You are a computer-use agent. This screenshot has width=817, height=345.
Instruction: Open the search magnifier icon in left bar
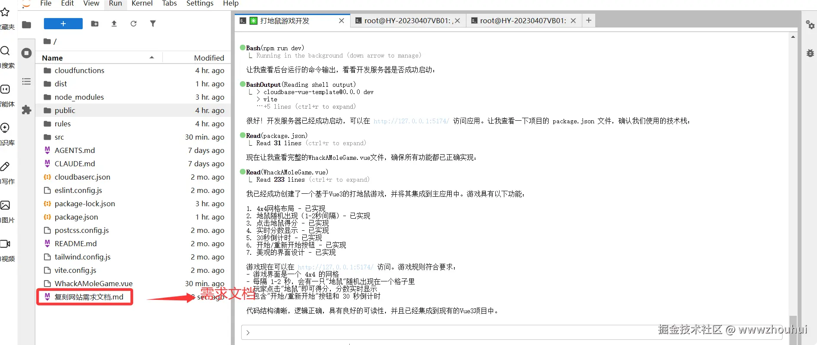[x=5, y=51]
